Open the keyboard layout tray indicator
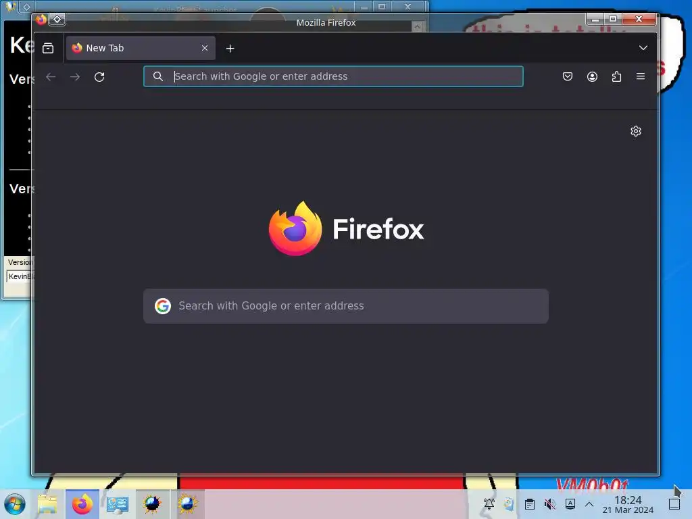692x519 pixels. (x=570, y=503)
